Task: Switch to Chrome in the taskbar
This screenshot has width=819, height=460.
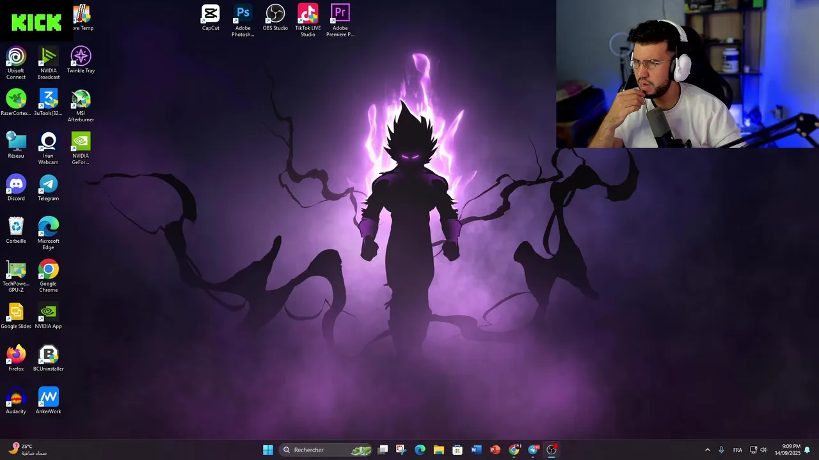Action: (x=514, y=450)
